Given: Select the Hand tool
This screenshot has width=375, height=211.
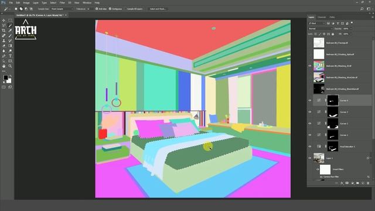Looking at the screenshot, I should point(4,66).
